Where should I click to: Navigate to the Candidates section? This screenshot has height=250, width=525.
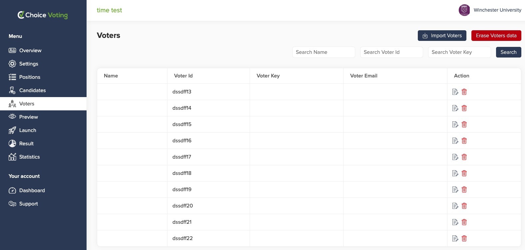pos(32,90)
